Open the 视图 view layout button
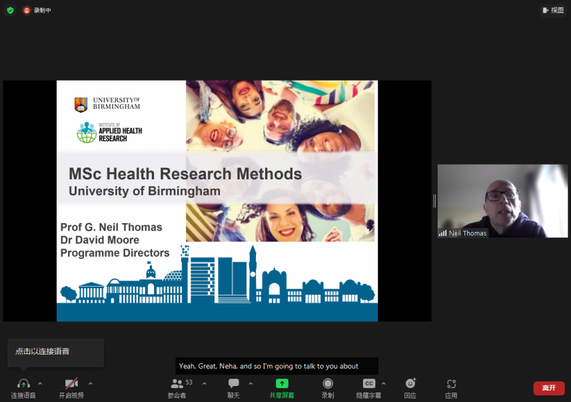 553,10
